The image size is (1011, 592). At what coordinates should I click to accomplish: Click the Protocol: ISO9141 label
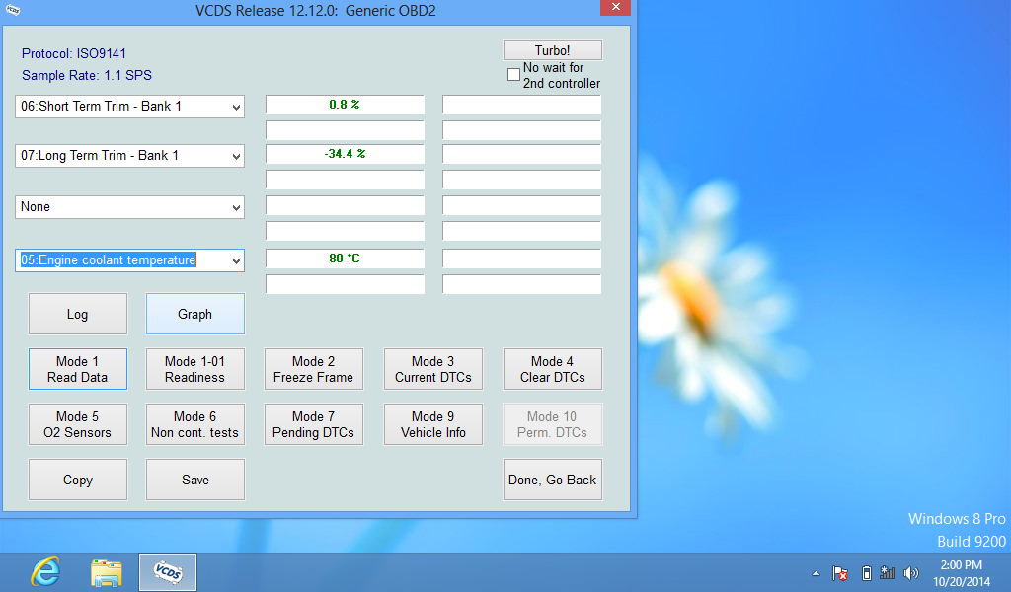point(74,53)
